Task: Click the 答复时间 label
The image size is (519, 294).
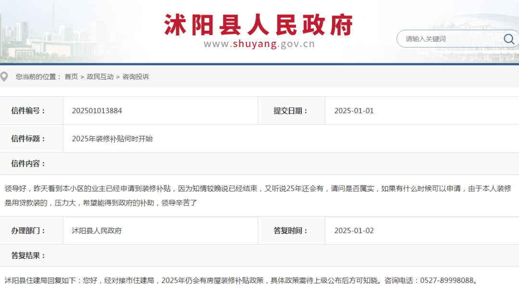Action: coord(291,231)
